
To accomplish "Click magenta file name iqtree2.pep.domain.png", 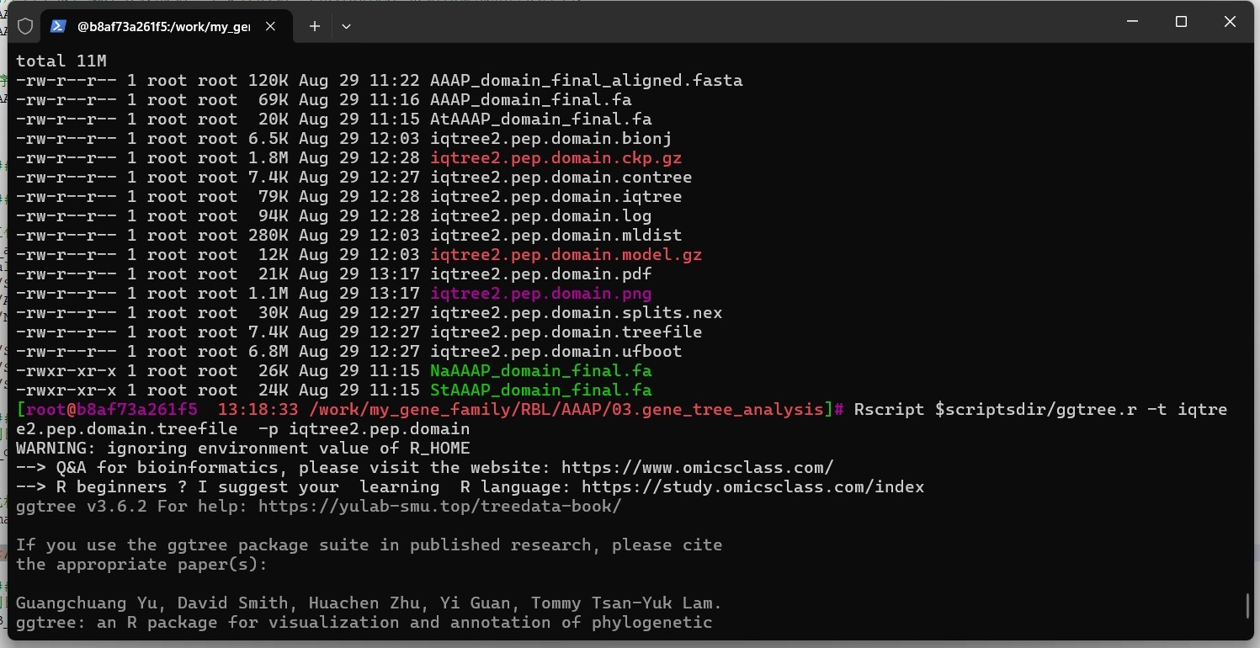I will 540,294.
